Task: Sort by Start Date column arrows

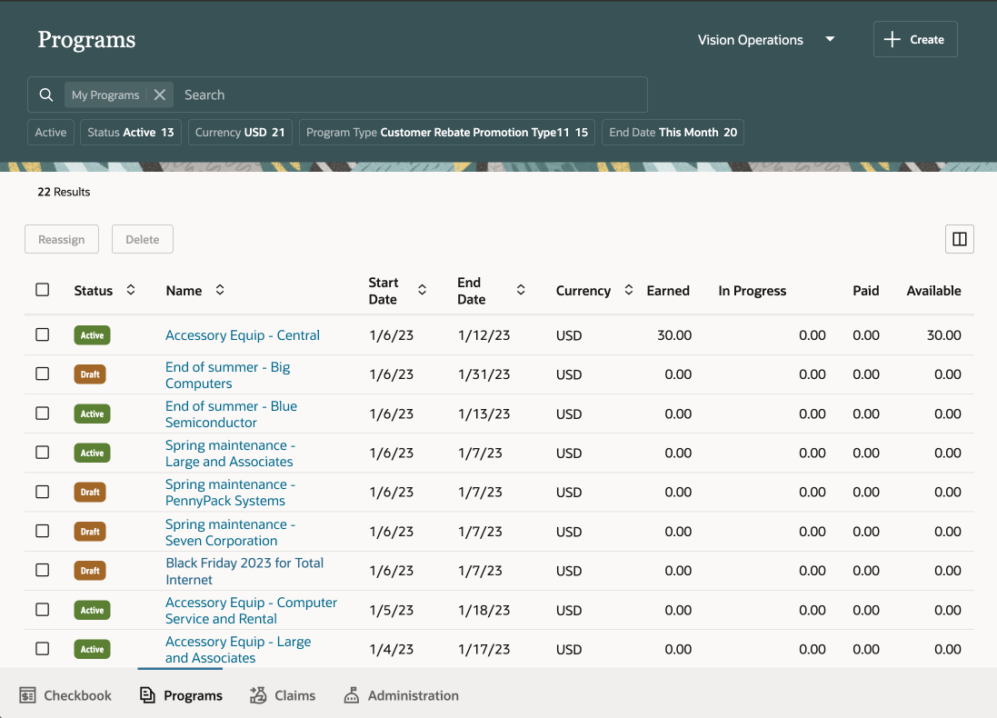Action: click(422, 290)
